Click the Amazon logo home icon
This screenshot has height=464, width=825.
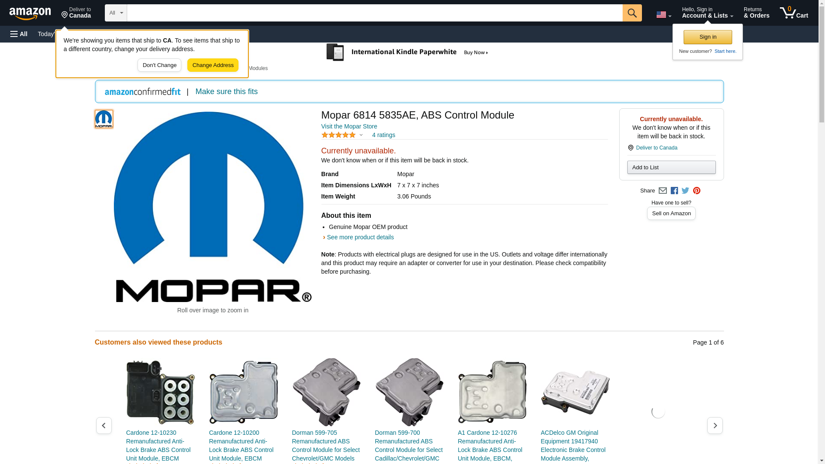(30, 13)
